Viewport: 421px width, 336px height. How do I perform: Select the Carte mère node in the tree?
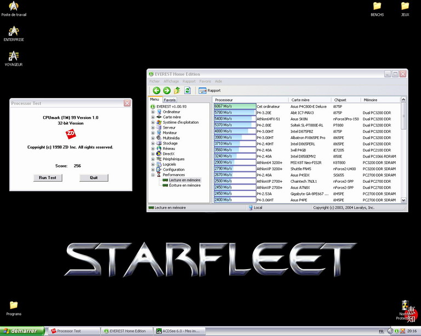pos(172,117)
